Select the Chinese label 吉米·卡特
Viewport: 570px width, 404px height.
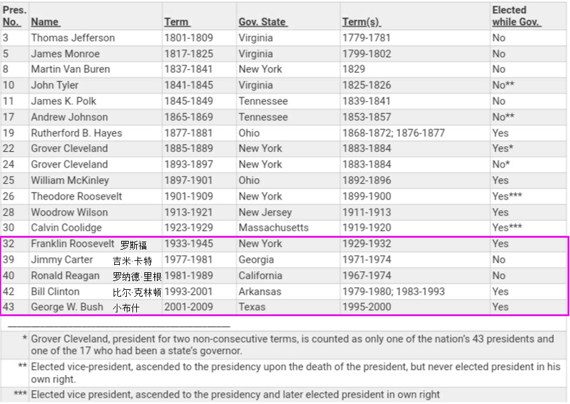(x=132, y=261)
